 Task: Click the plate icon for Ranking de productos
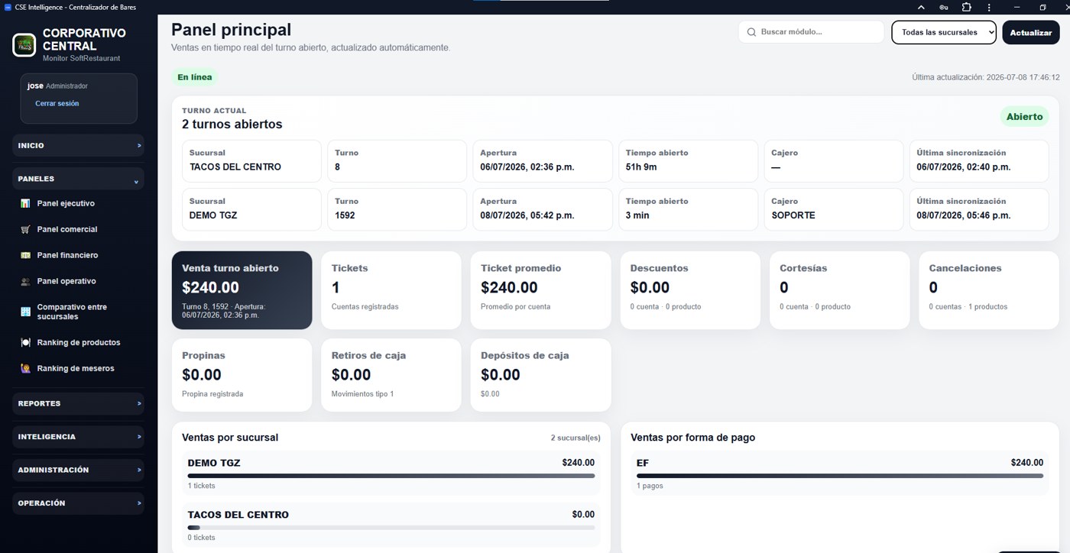tap(25, 343)
